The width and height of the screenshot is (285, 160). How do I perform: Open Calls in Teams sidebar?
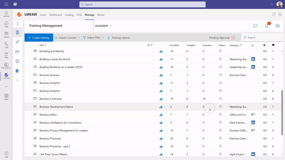point(6,45)
